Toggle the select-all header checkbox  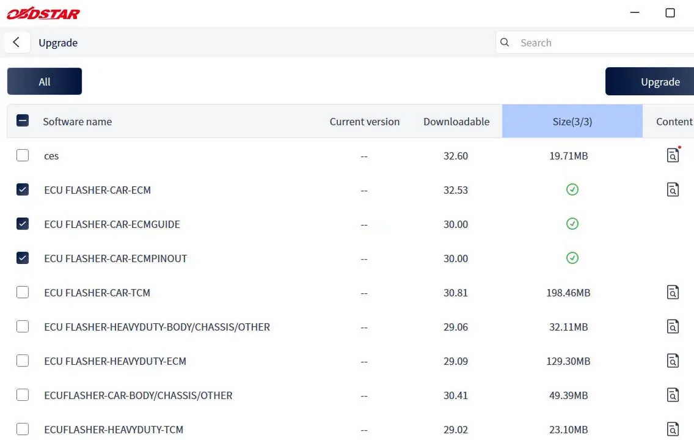click(x=23, y=120)
